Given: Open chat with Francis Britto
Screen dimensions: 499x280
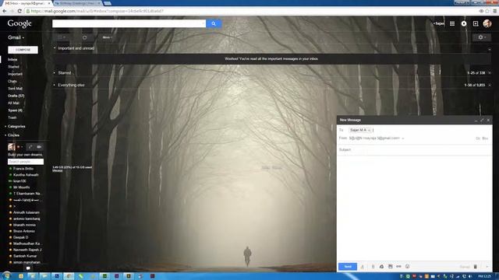Looking at the screenshot, I should (x=23, y=169).
